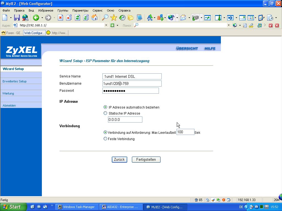Expand the Print icon dropdown arrow
Image resolution: width=282 pixels, height=211 pixels.
201,18
